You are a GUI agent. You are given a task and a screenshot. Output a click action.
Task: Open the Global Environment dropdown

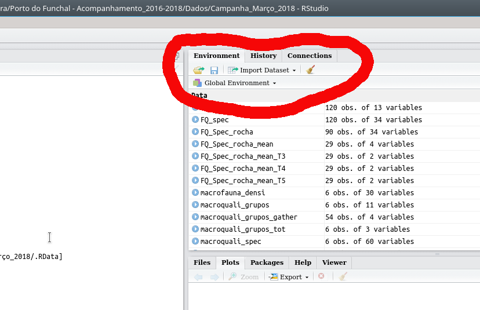[234, 83]
